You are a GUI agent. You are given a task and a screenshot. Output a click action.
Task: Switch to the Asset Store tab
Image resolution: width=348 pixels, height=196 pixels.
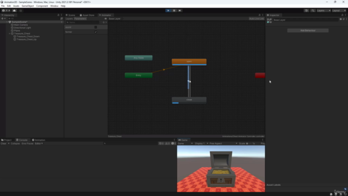pyautogui.click(x=87, y=15)
